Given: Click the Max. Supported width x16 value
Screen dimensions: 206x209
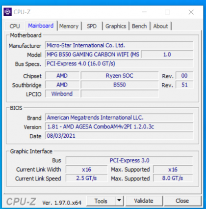Looking at the screenshot, I should tap(173, 169).
